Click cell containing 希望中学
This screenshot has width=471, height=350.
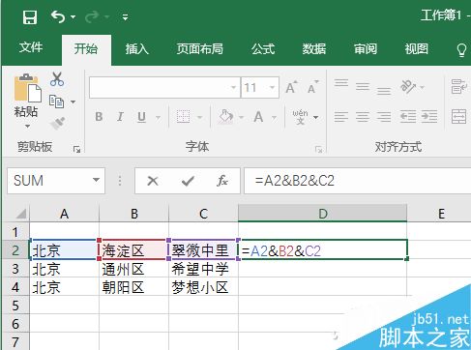(203, 269)
